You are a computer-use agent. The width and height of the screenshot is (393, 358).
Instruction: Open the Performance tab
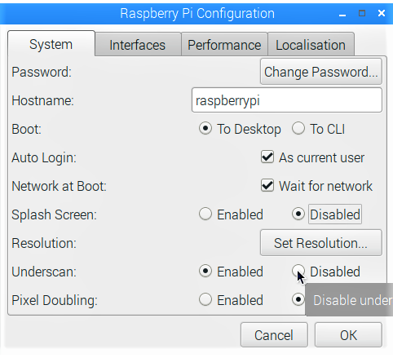224,45
